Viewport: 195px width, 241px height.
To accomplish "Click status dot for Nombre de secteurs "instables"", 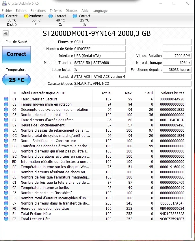I will (6, 193).
